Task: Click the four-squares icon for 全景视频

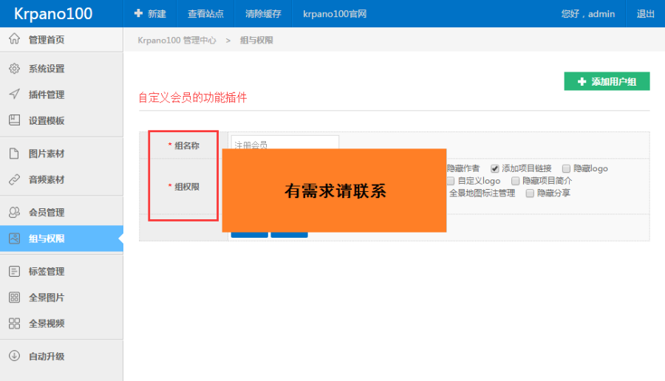Action: click(15, 323)
